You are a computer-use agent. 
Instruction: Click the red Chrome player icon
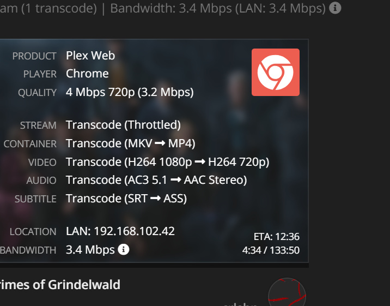(276, 72)
